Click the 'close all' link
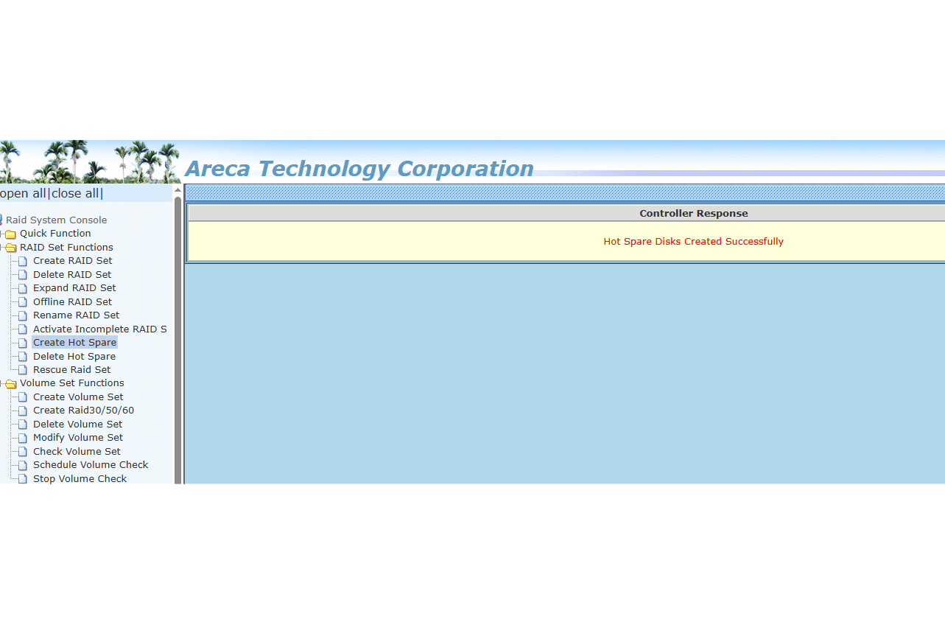Screen dimensions: 945x625 pyautogui.click(x=75, y=194)
